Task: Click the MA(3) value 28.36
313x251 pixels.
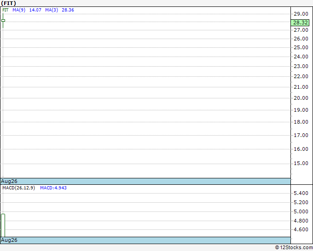Action: [x=68, y=10]
